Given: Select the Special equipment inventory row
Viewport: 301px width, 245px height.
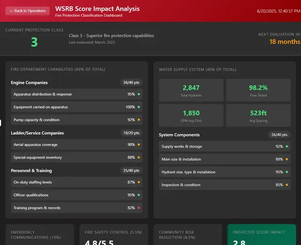Looking at the screenshot, I should click(77, 157).
